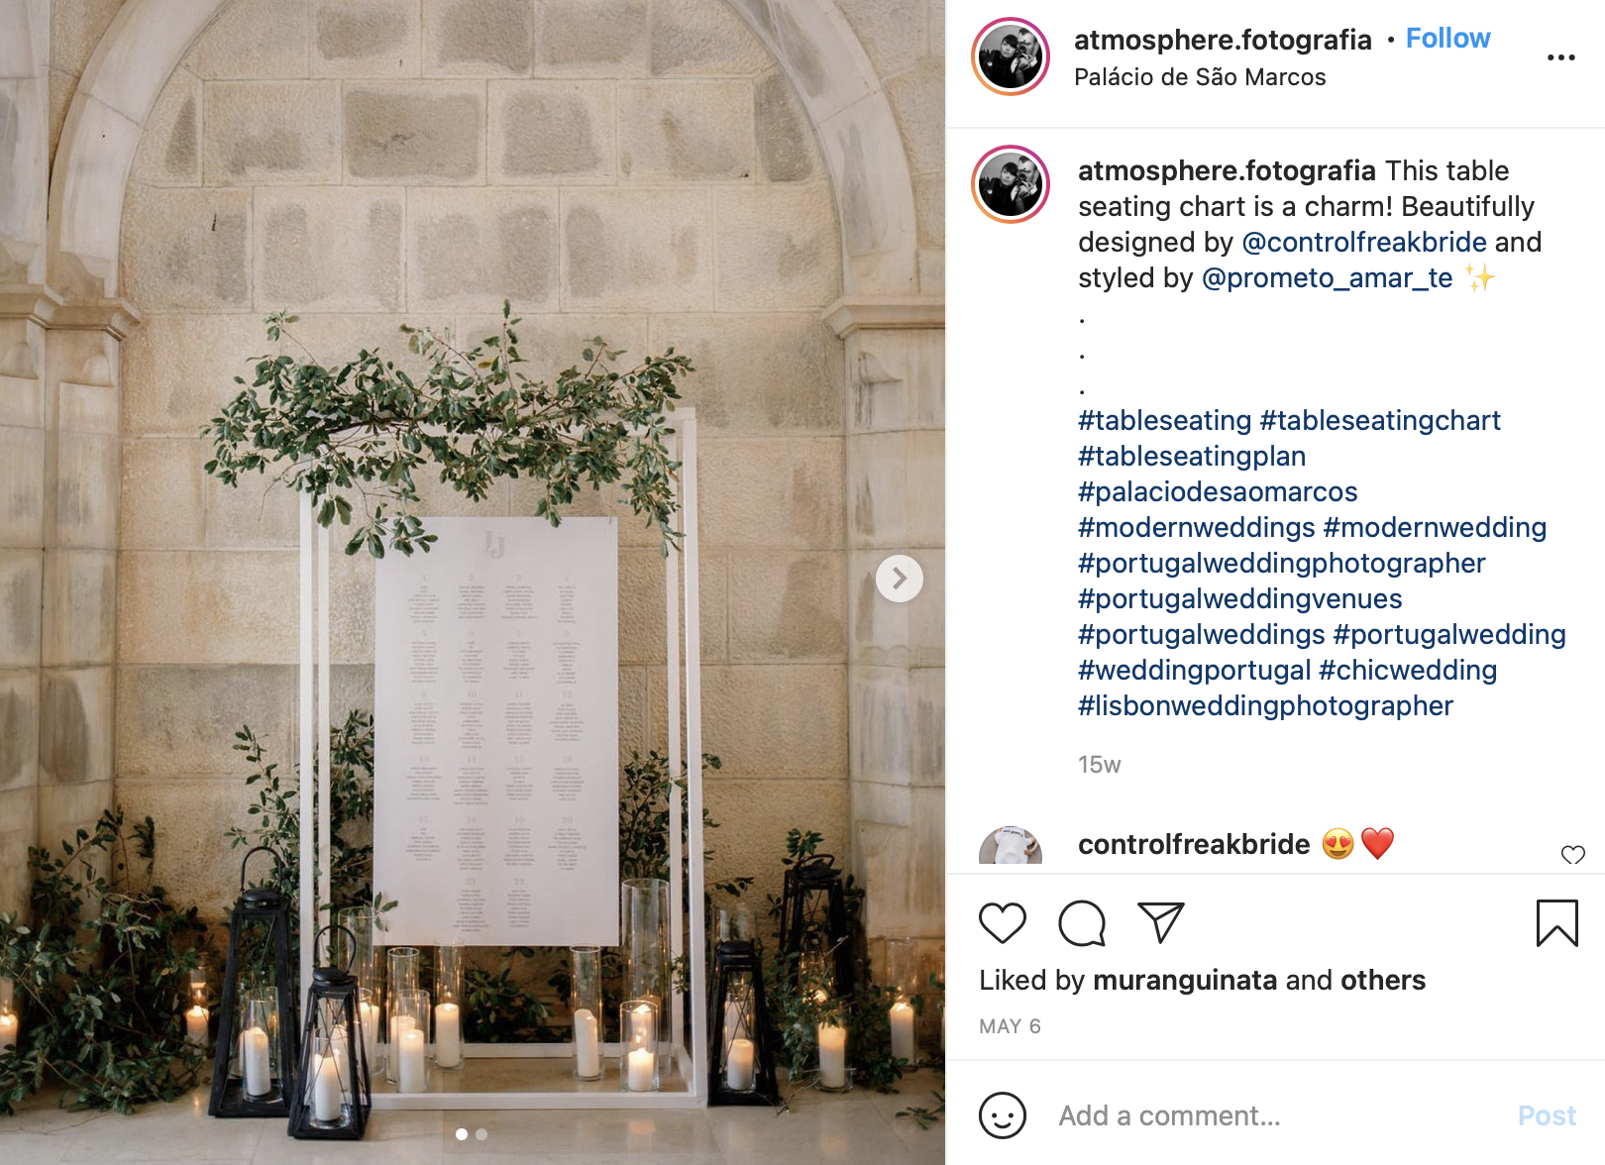Open the Palácio de São Marcos location
The width and height of the screenshot is (1605, 1165).
tap(1200, 77)
